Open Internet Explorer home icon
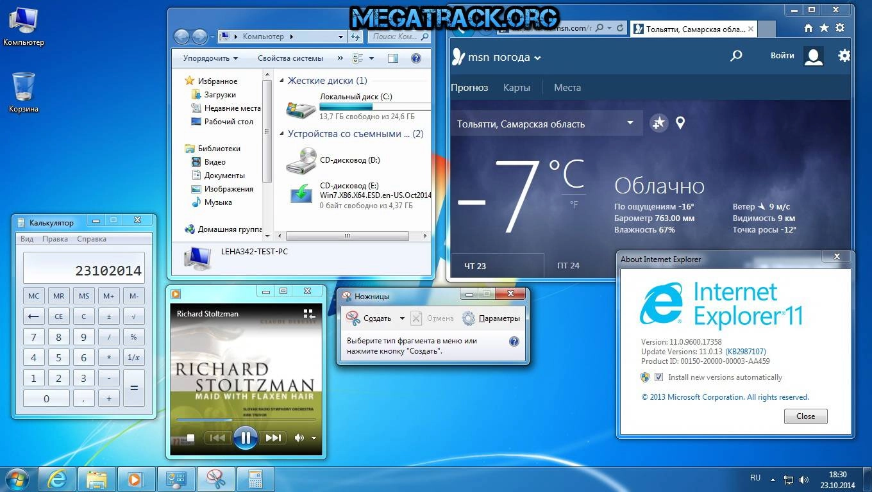Image resolution: width=872 pixels, height=492 pixels. 809,28
